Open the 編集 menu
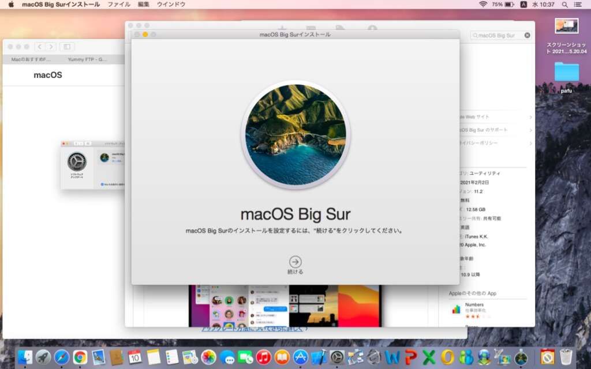Screen dimensions: 591x369 point(143,5)
